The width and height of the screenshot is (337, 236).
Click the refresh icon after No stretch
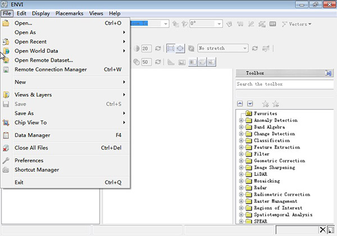coord(255,48)
